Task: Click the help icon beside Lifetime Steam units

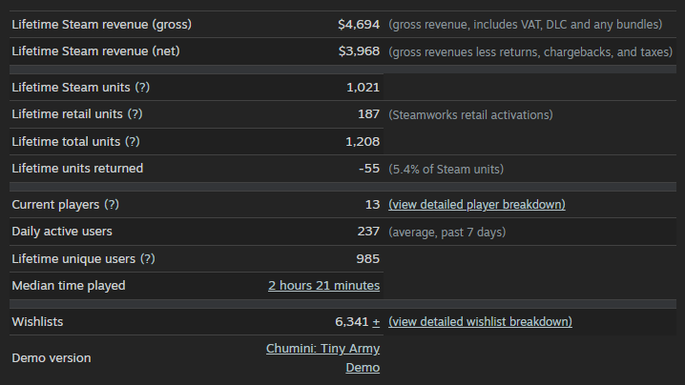Action: tap(142, 88)
